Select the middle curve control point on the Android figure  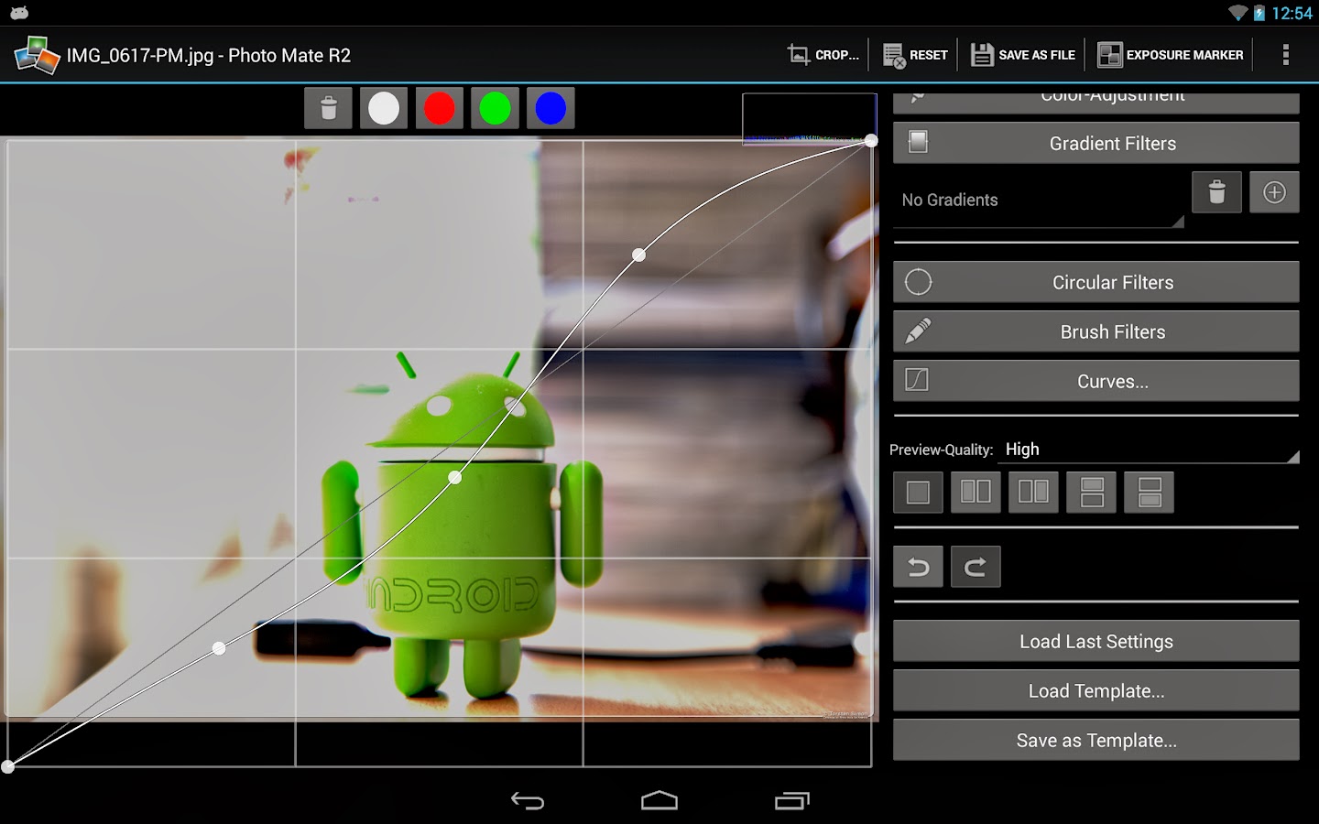455,477
